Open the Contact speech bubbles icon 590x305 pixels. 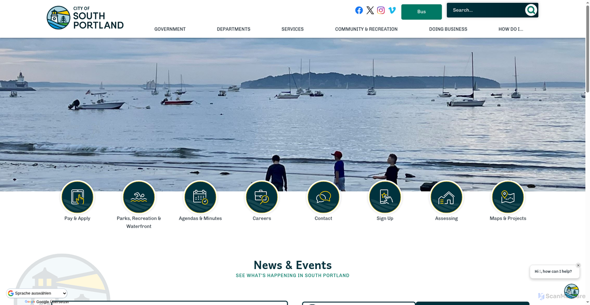tap(324, 197)
